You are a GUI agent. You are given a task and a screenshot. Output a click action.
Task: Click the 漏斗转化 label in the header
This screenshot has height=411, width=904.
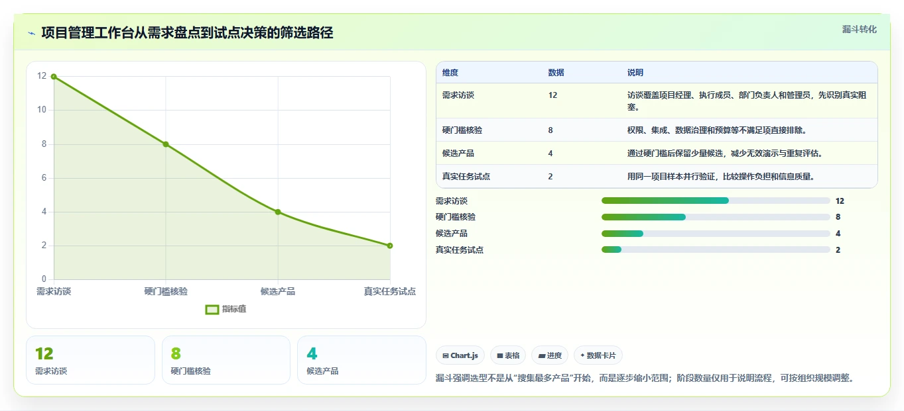pyautogui.click(x=860, y=29)
